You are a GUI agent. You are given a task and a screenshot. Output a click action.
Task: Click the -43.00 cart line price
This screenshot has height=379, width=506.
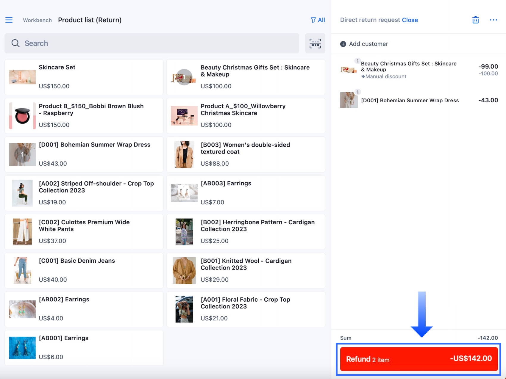pos(488,100)
